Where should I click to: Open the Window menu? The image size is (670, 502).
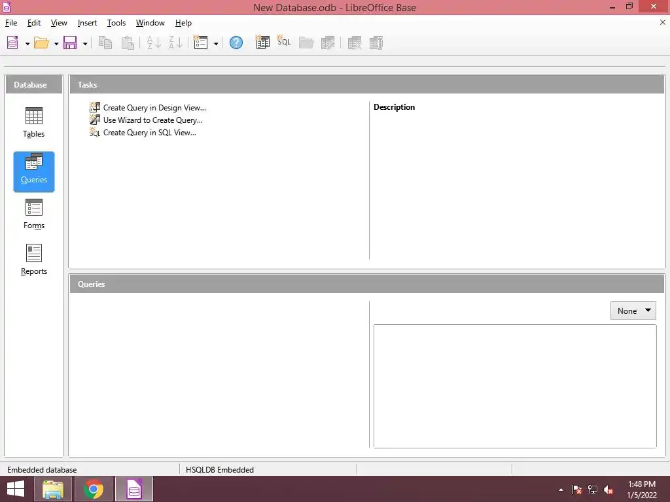[x=150, y=23]
